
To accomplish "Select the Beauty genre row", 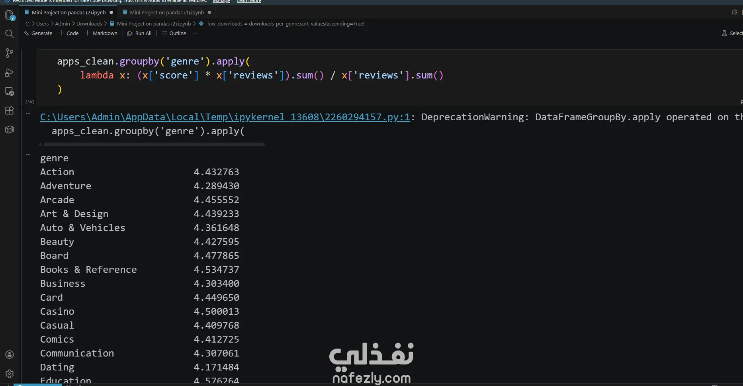I will tap(139, 242).
